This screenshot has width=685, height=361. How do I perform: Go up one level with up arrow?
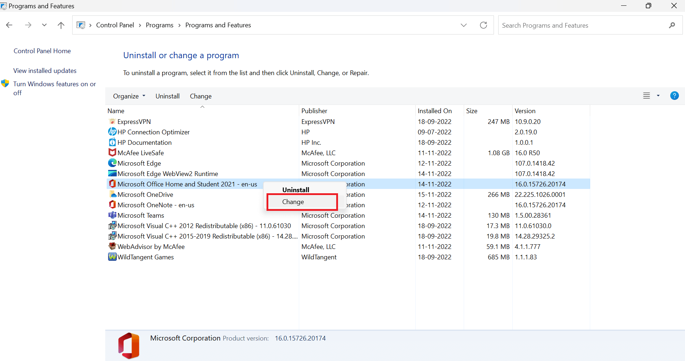pyautogui.click(x=61, y=25)
